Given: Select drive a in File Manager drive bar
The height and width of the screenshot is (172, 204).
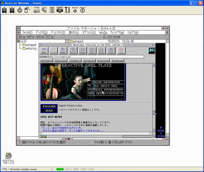Looking at the screenshot, I should 21,37.
